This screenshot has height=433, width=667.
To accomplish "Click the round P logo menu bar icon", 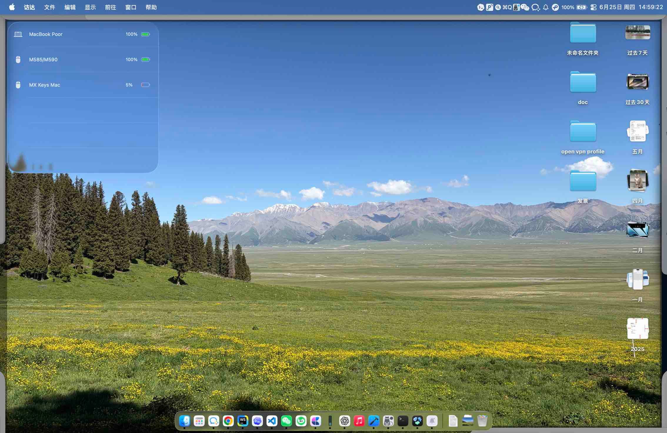I will pos(555,7).
